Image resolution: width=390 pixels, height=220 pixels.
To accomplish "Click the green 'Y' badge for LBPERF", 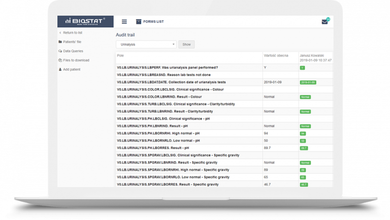I will (302, 67).
